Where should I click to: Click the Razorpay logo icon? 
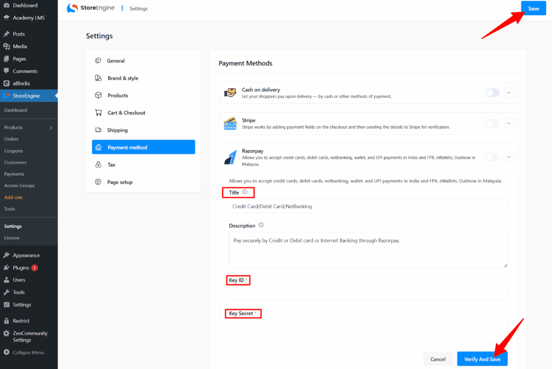230,157
